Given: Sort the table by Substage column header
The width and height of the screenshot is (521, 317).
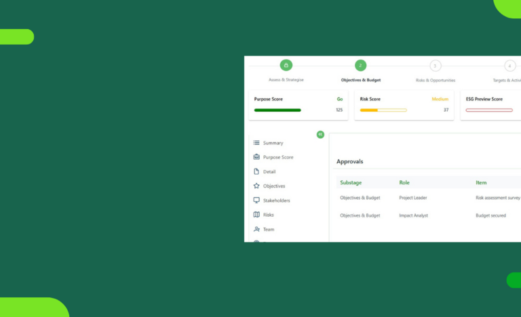Looking at the screenshot, I should point(351,182).
